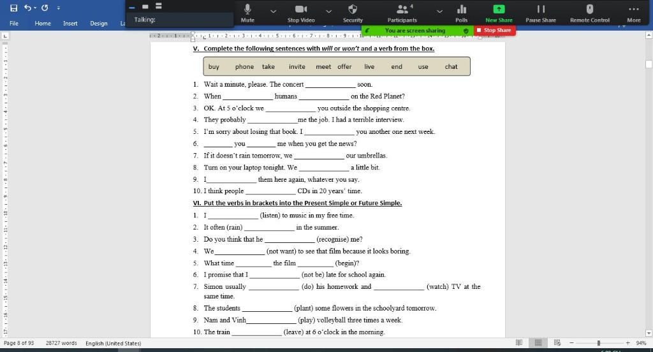Save the document with the floppy disk icon

(14, 8)
